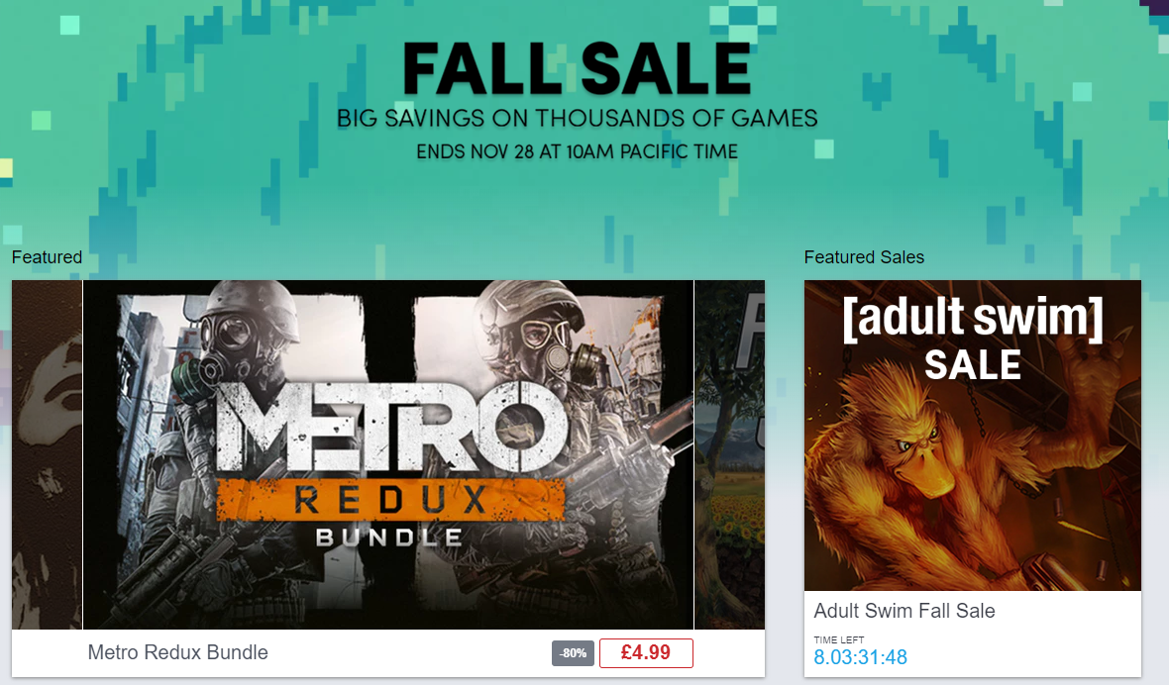
Task: Open the FALL SALE banner heading
Action: (x=577, y=68)
